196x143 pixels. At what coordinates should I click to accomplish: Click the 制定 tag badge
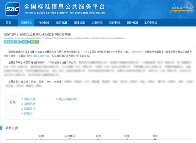tap(25, 42)
